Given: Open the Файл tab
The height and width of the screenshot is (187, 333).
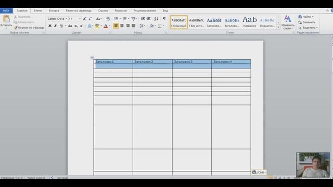Looking at the screenshot, I should point(6,10).
